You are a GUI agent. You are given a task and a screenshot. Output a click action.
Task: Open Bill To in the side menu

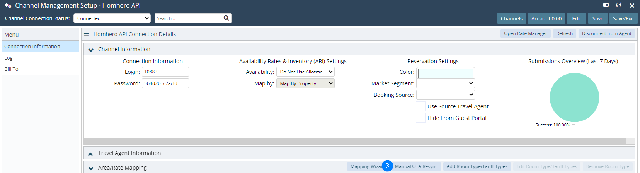pyautogui.click(x=11, y=69)
